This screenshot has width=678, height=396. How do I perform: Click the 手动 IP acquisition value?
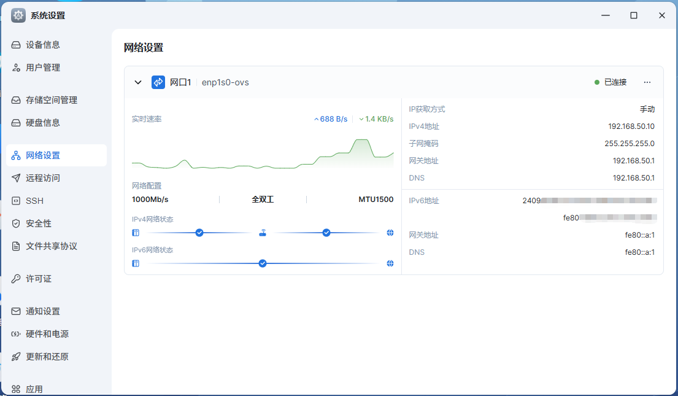(647, 109)
